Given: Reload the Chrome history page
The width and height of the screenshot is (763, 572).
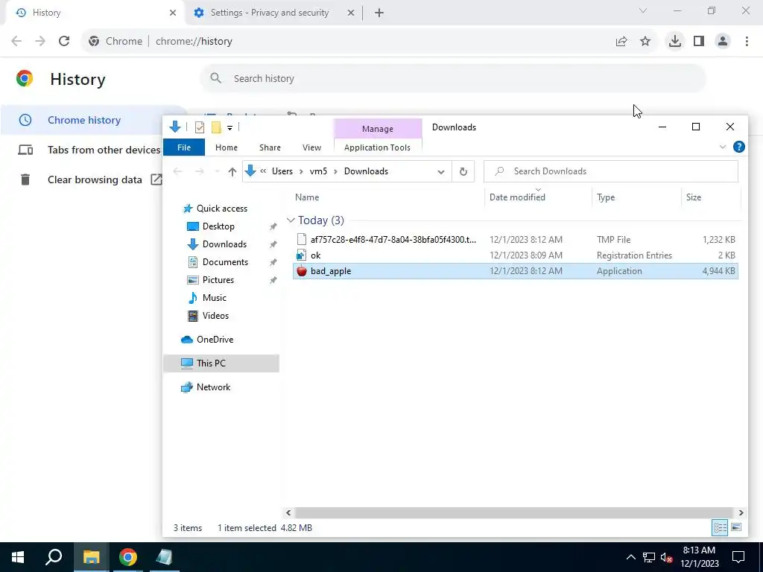Looking at the screenshot, I should [x=64, y=41].
